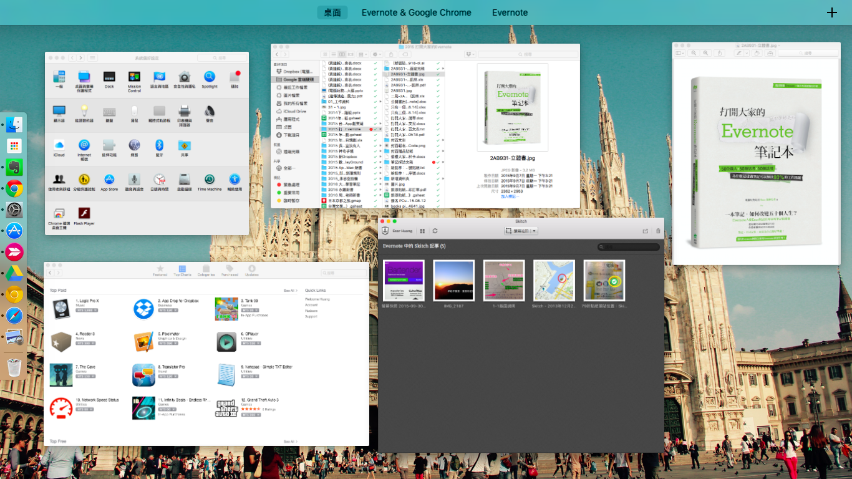Open Trash in the Dock
This screenshot has width=852, height=479.
point(14,367)
